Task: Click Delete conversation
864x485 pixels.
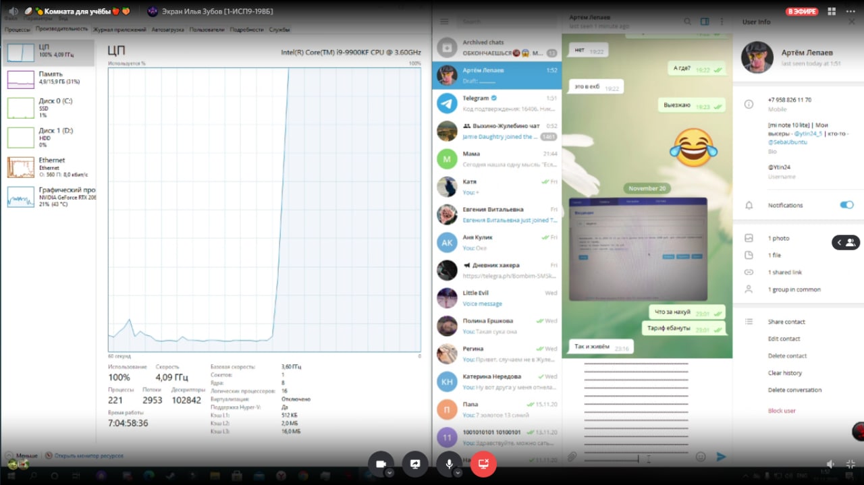Action: pyautogui.click(x=794, y=390)
